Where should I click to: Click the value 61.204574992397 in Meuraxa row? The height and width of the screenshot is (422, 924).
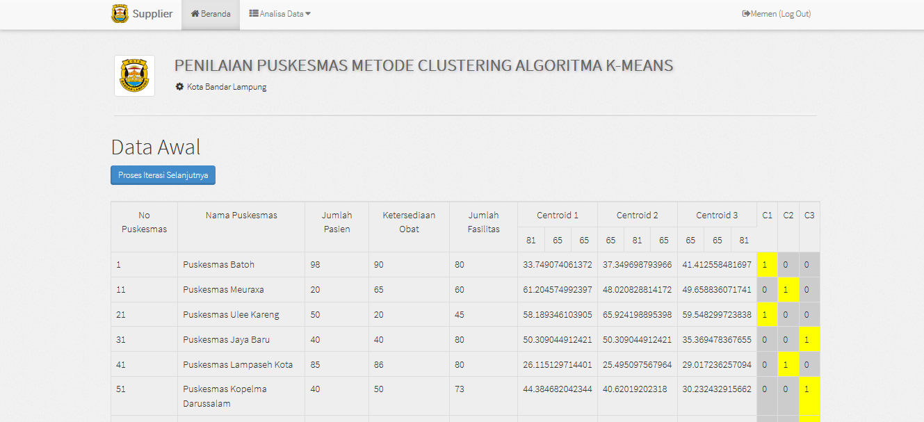(x=558, y=290)
